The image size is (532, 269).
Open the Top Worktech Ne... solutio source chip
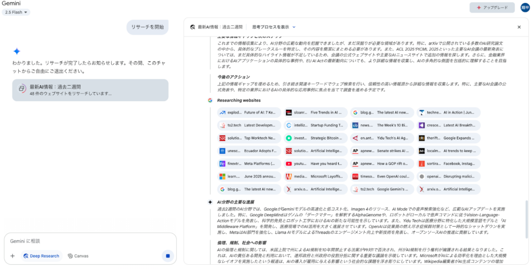[x=249, y=138]
